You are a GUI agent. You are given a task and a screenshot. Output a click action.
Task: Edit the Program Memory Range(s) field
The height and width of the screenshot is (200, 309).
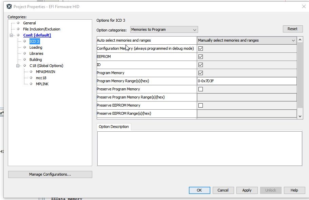point(247,81)
